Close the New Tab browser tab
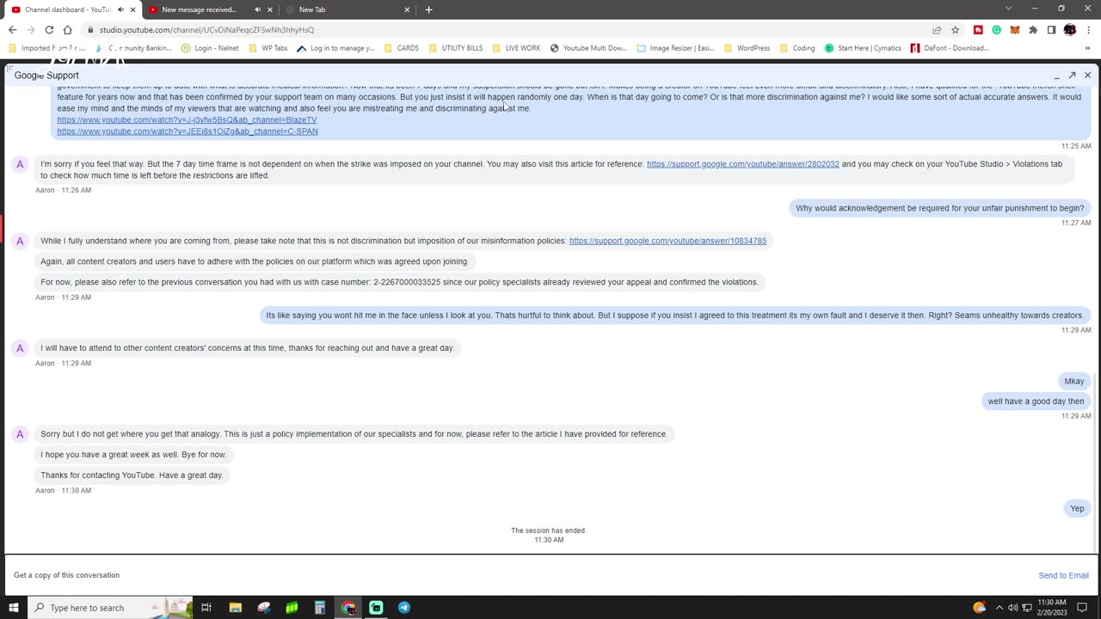Viewport: 1101px width, 619px height. tap(407, 9)
